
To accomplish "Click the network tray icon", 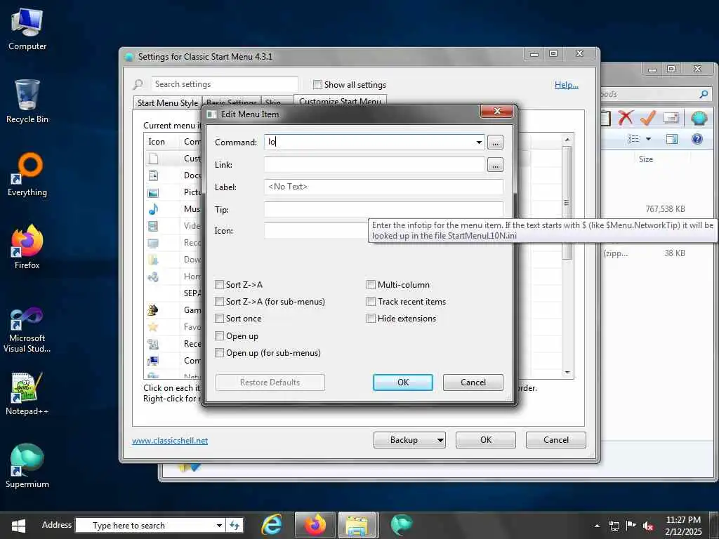I will (614, 526).
